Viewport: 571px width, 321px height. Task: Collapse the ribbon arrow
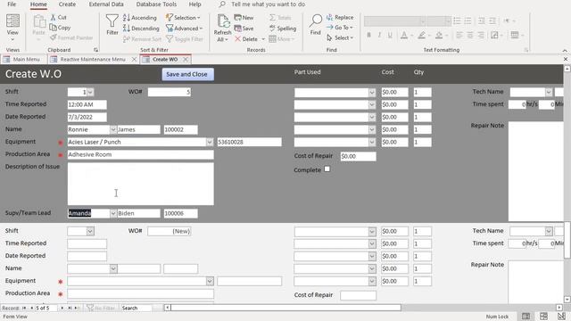tap(565, 50)
